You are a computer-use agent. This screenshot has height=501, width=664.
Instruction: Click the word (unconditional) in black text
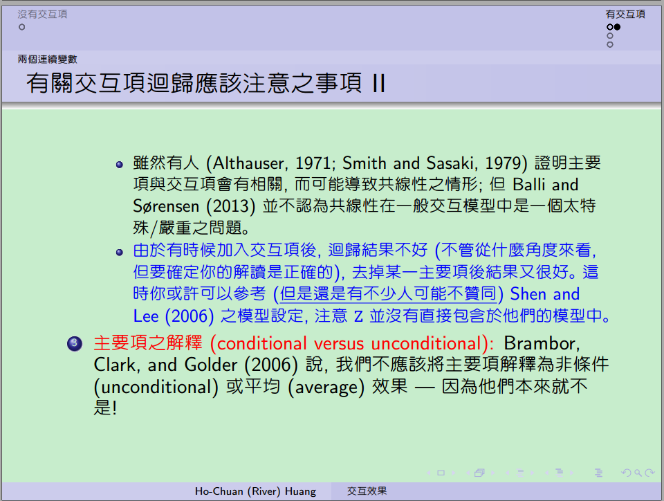coord(156,387)
